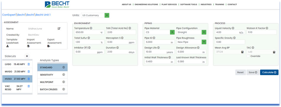The width and height of the screenshot is (281, 107).
Task: Click the Export Assessment icon
Action: (49, 46)
